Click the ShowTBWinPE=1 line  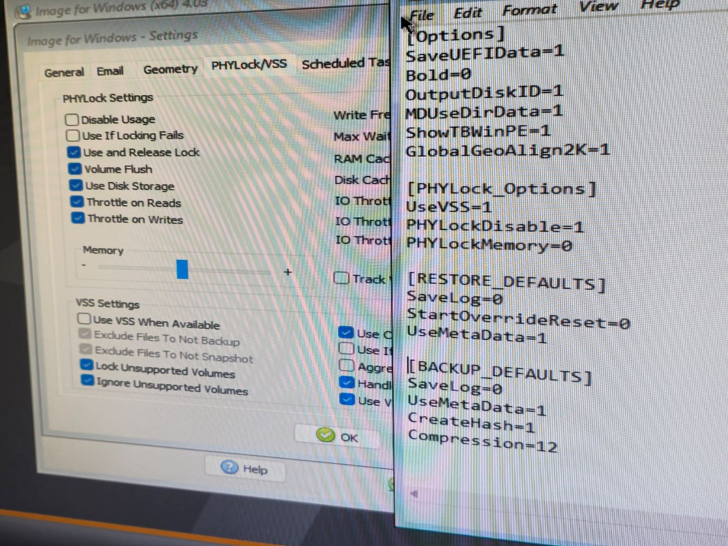pyautogui.click(x=478, y=132)
